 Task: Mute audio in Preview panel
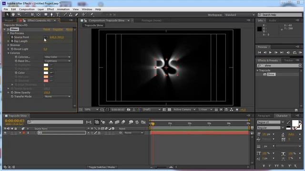coord(288,52)
